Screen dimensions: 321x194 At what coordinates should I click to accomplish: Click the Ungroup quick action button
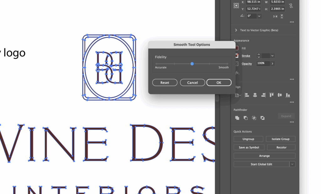pos(248,139)
